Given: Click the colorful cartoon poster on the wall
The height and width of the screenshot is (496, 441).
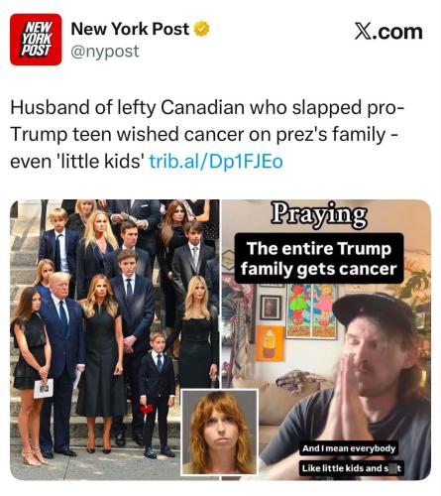Looking at the screenshot, I should coord(312,310).
